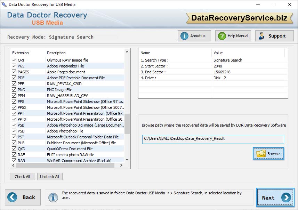This screenshot has height=210, width=298.
Task: Click the End Sector value 15669248
Action: coord(222,72)
